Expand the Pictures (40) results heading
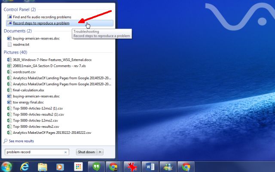 pyautogui.click(x=15, y=52)
